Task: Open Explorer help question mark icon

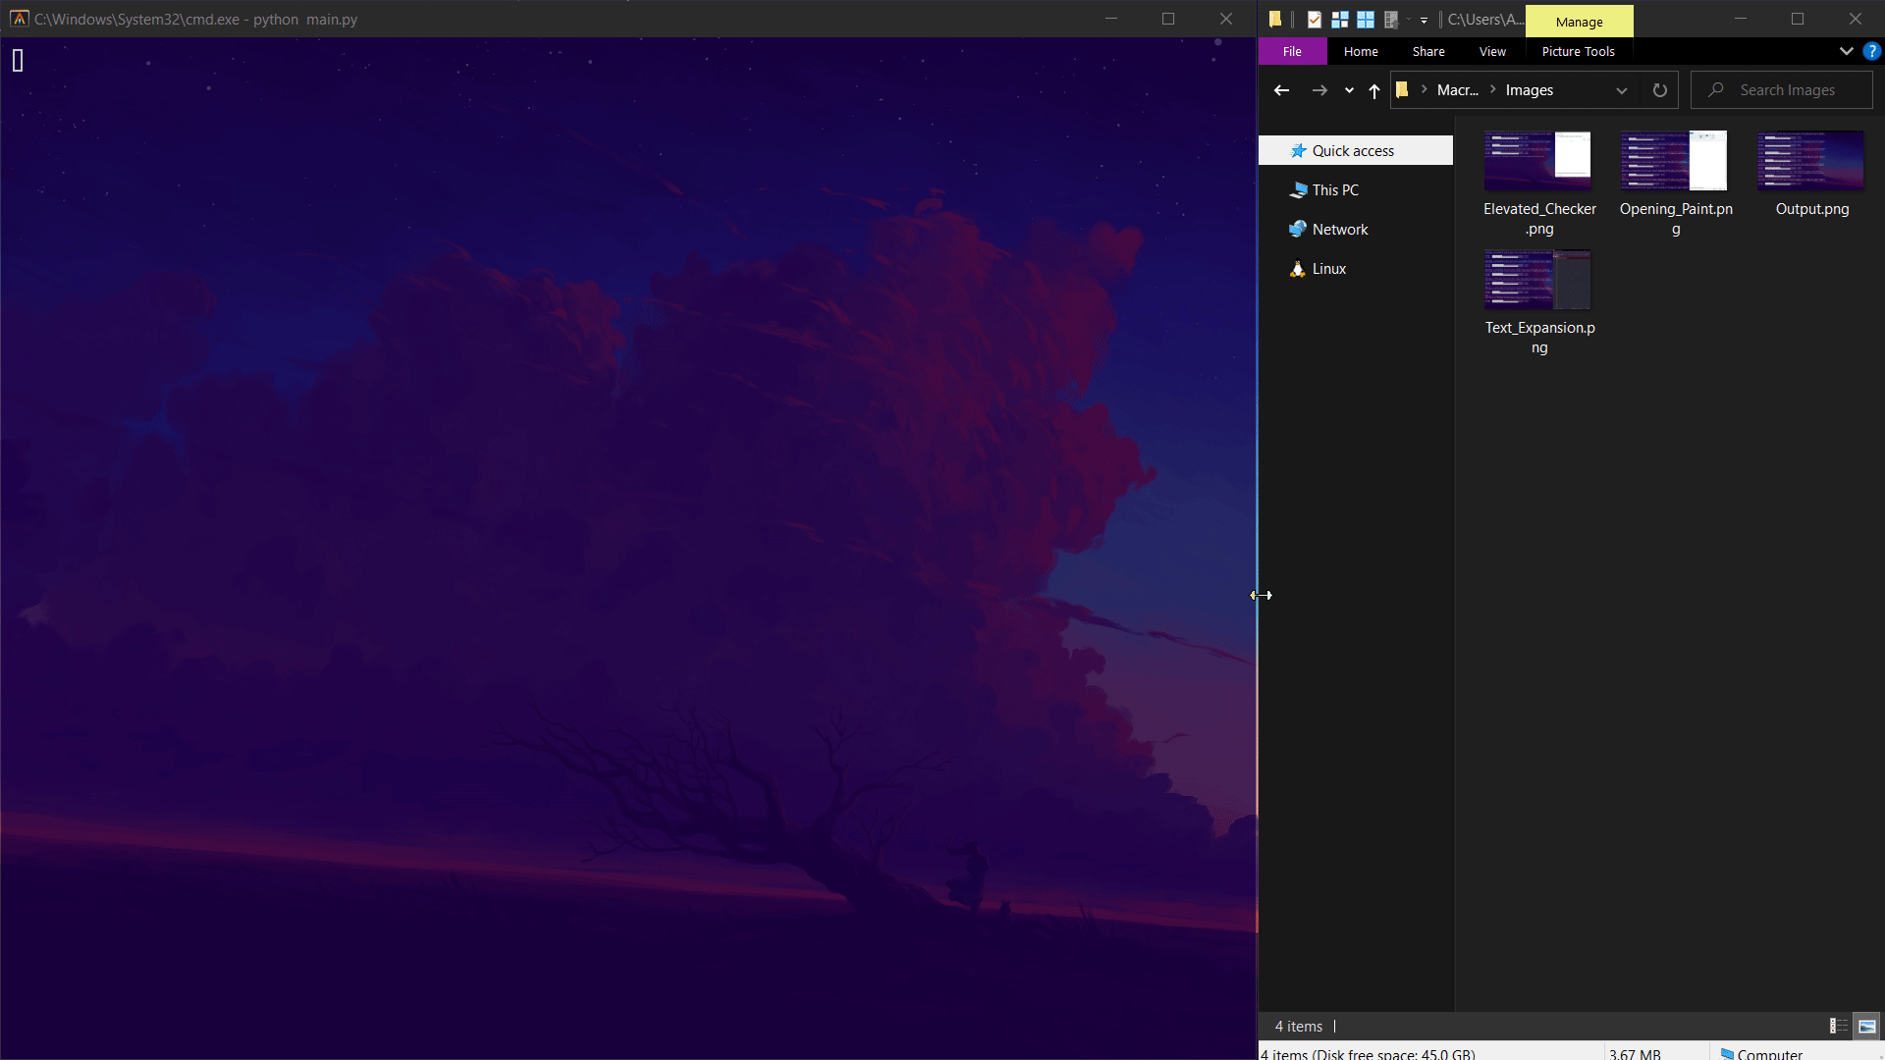Action: [x=1872, y=51]
